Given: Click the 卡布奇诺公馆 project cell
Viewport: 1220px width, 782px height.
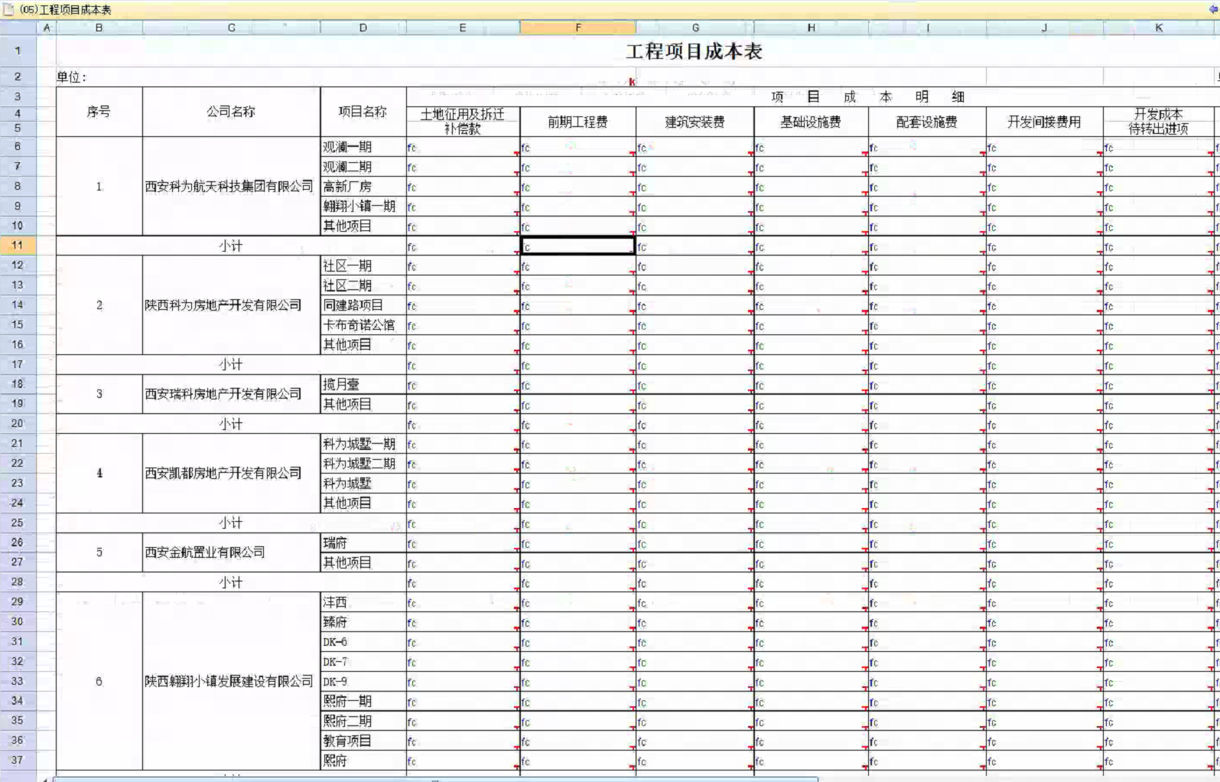Looking at the screenshot, I should pyautogui.click(x=363, y=325).
